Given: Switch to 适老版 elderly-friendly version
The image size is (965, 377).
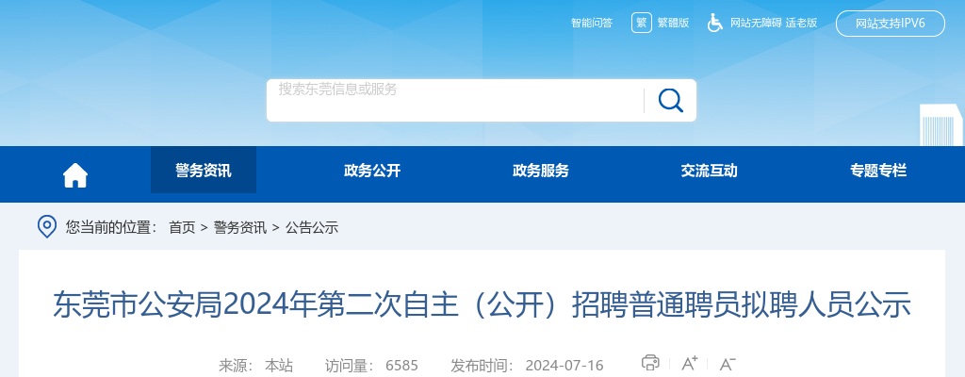Looking at the screenshot, I should tap(800, 23).
